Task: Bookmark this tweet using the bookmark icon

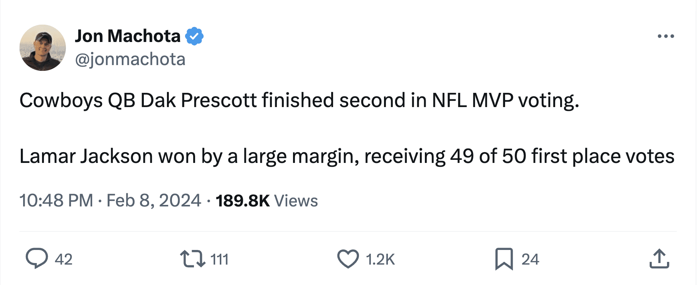Action: (x=504, y=259)
